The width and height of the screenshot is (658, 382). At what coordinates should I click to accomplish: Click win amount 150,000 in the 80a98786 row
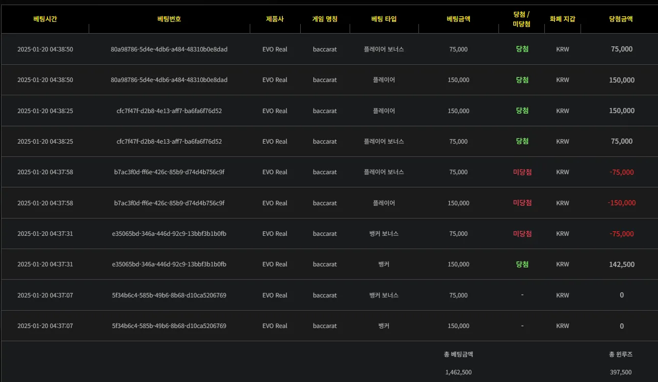622,80
